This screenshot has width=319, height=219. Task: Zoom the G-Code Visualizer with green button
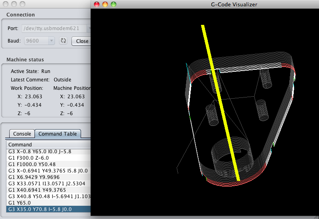tap(114, 4)
